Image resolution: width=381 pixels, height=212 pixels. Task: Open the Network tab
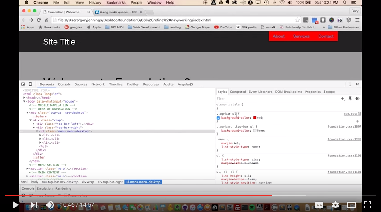(98, 84)
